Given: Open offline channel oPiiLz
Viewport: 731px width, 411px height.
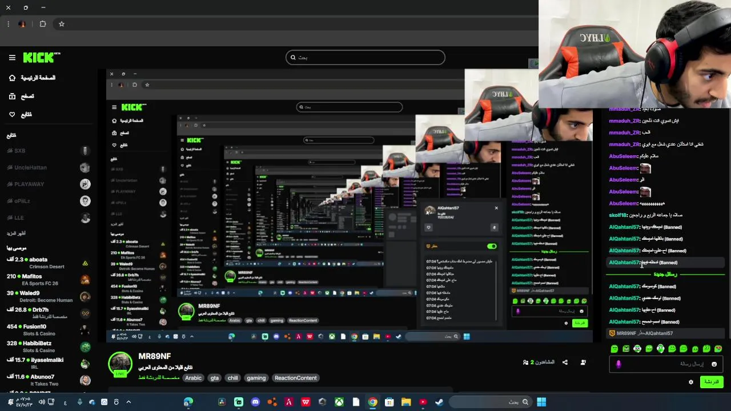Looking at the screenshot, I should click(49, 201).
